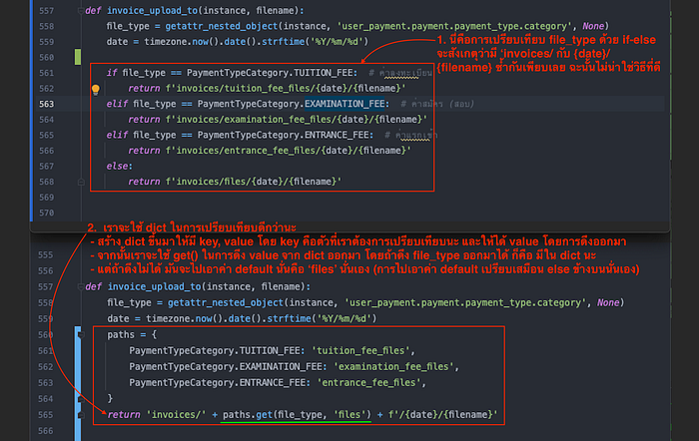
Task: Click the green VCS change marker in gutter
Action: coord(78,57)
